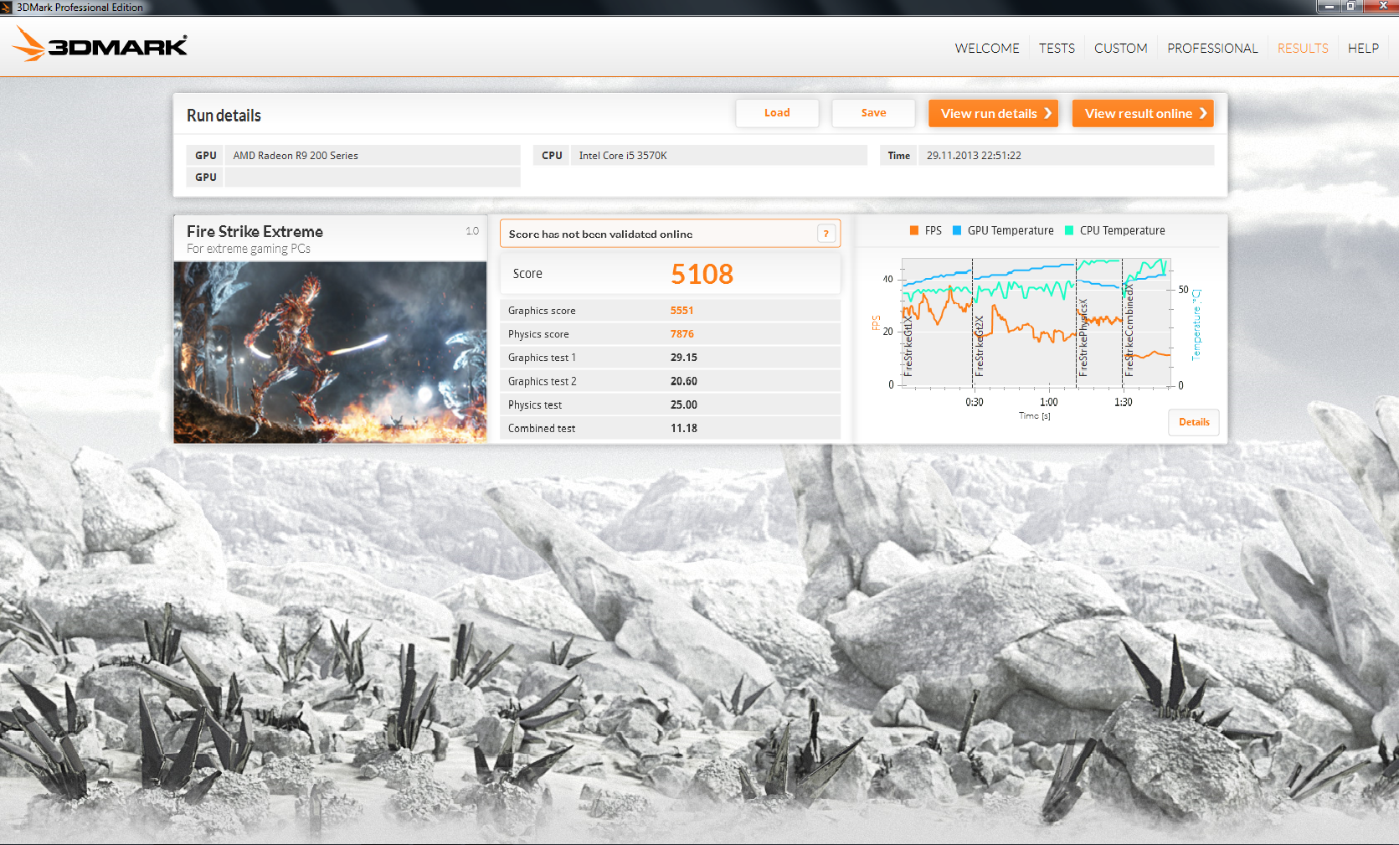The height and width of the screenshot is (845, 1399).
Task: Go to the Professional tab
Action: [1212, 49]
